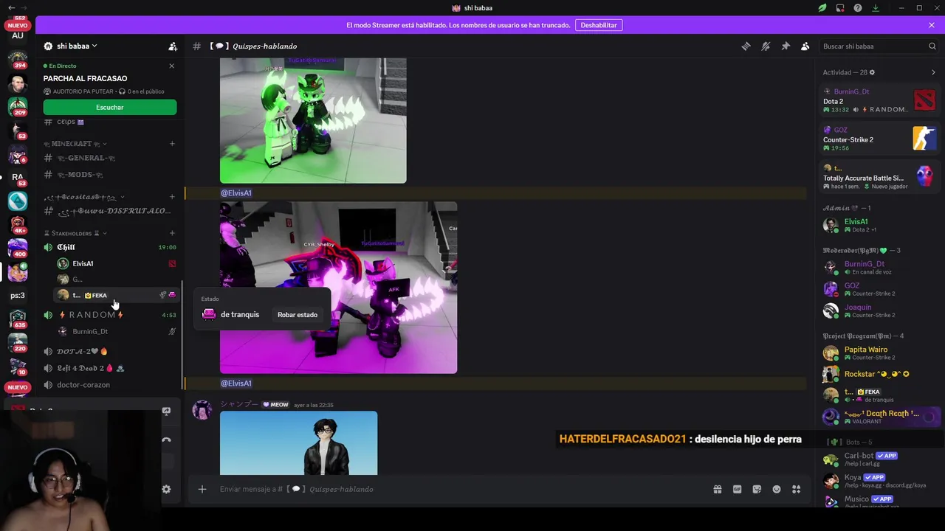Image resolution: width=945 pixels, height=531 pixels.
Task: Join the doctor-corazon voice channel
Action: pos(109,385)
